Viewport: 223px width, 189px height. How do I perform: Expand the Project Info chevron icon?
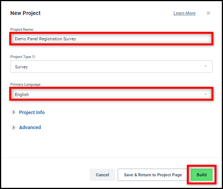click(13, 112)
